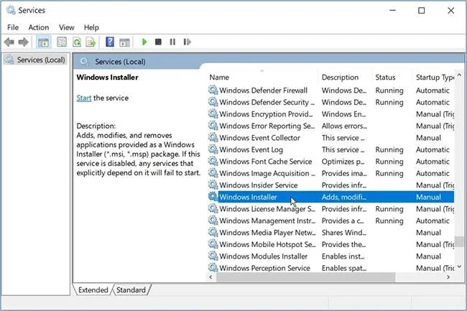Select the Windows Error Reporting service
This screenshot has width=467, height=311.
331,126
